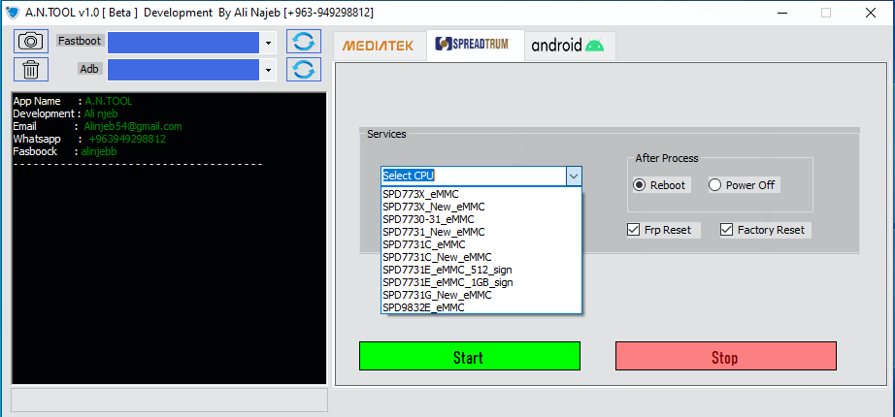Viewport: 895px width, 417px height.
Task: Switch to the Android tab
Action: click(569, 46)
